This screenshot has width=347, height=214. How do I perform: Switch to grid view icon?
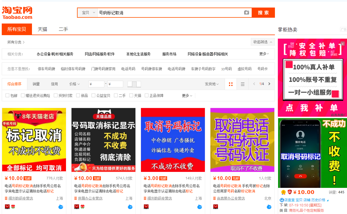click(x=230, y=84)
